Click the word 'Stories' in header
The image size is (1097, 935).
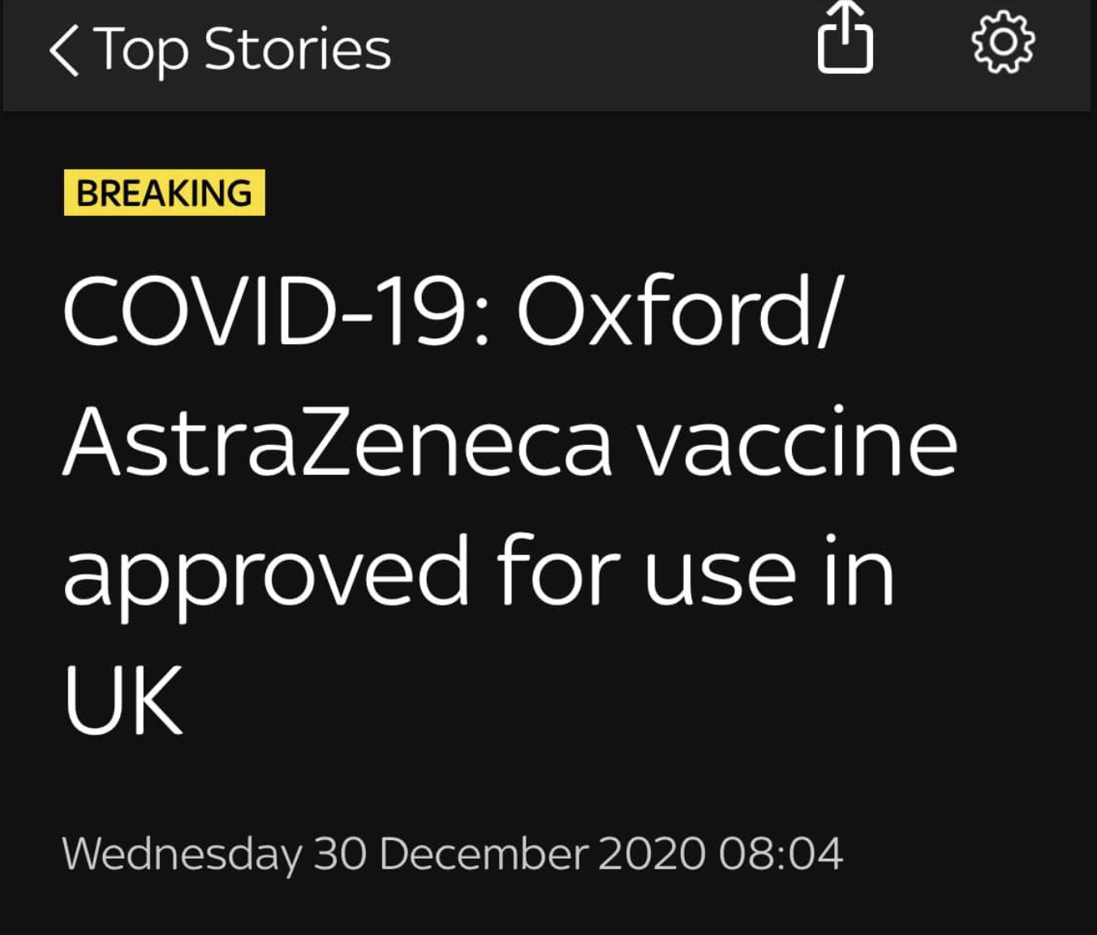pyautogui.click(x=298, y=49)
